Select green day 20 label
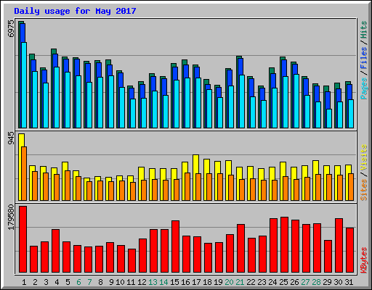The height and width of the screenshot is (290, 372). [229, 282]
